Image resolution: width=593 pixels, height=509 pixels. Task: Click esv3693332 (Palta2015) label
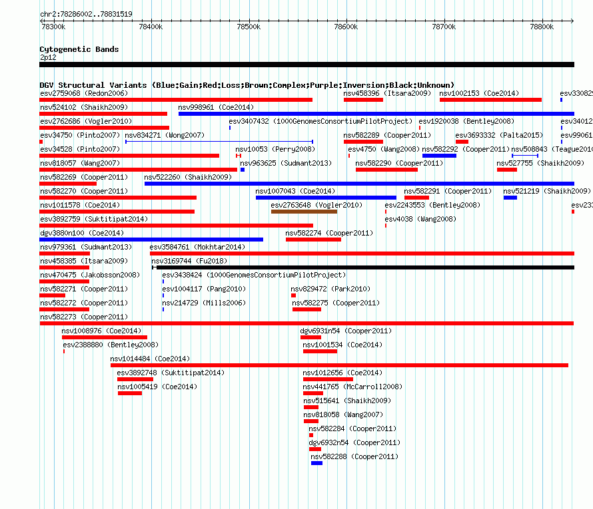pos(499,135)
